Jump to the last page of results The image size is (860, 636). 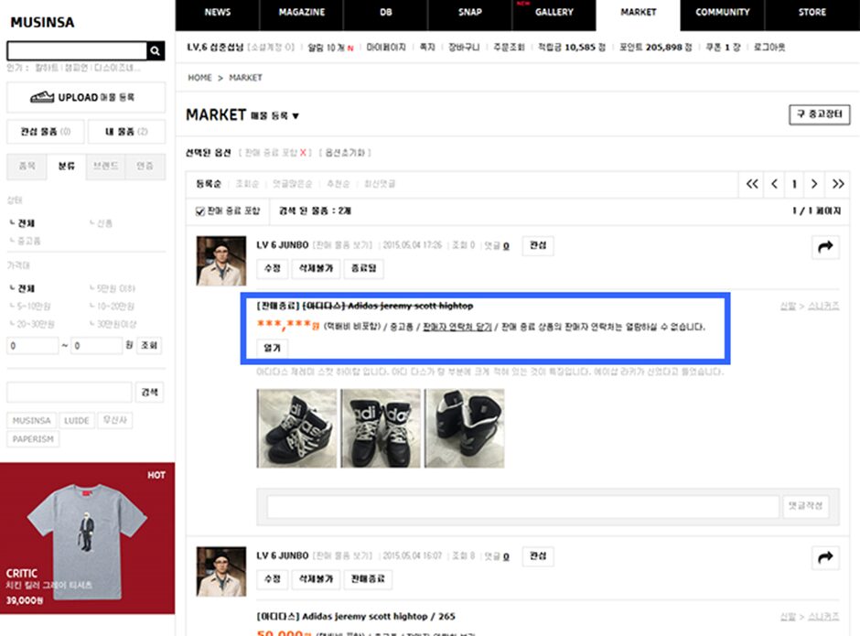[x=837, y=184]
